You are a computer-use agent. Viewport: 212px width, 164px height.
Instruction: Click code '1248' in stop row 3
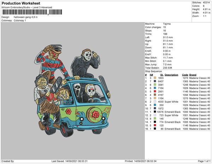185,85
